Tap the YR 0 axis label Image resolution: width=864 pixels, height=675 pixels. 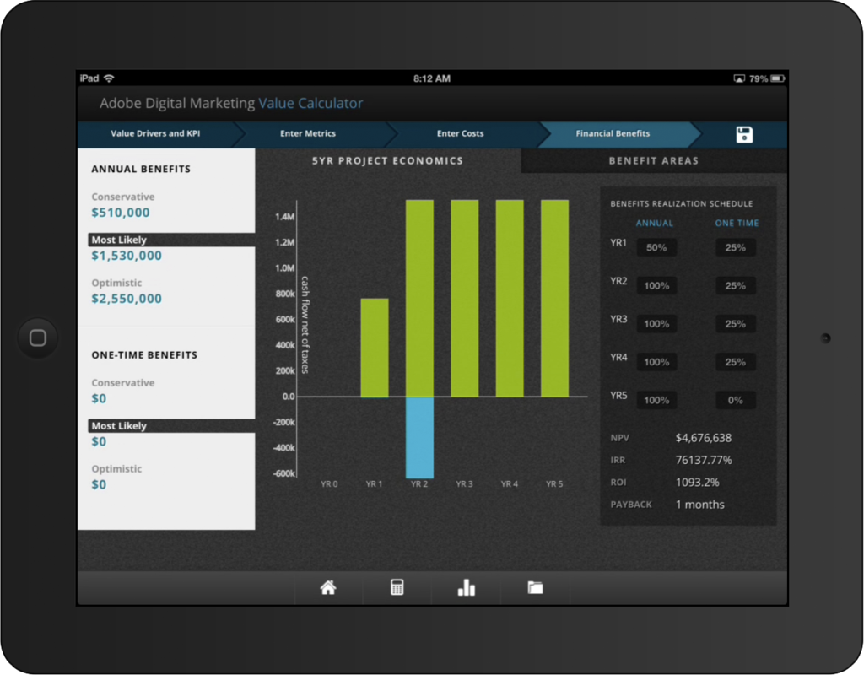point(329,483)
